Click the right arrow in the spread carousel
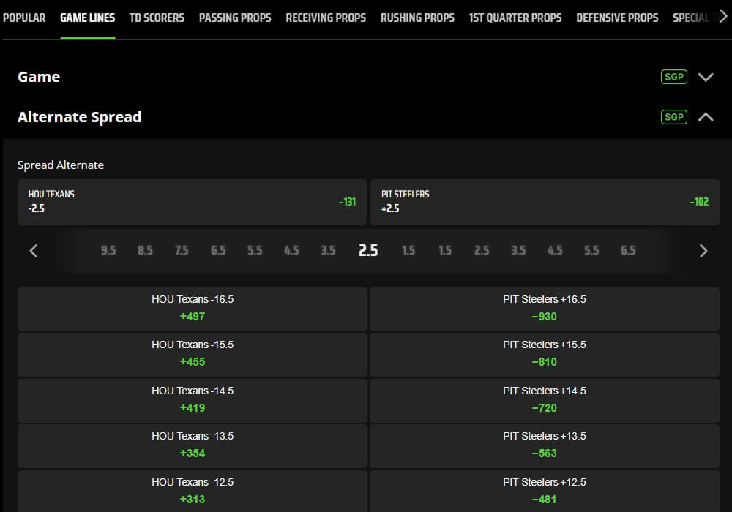 coord(703,251)
